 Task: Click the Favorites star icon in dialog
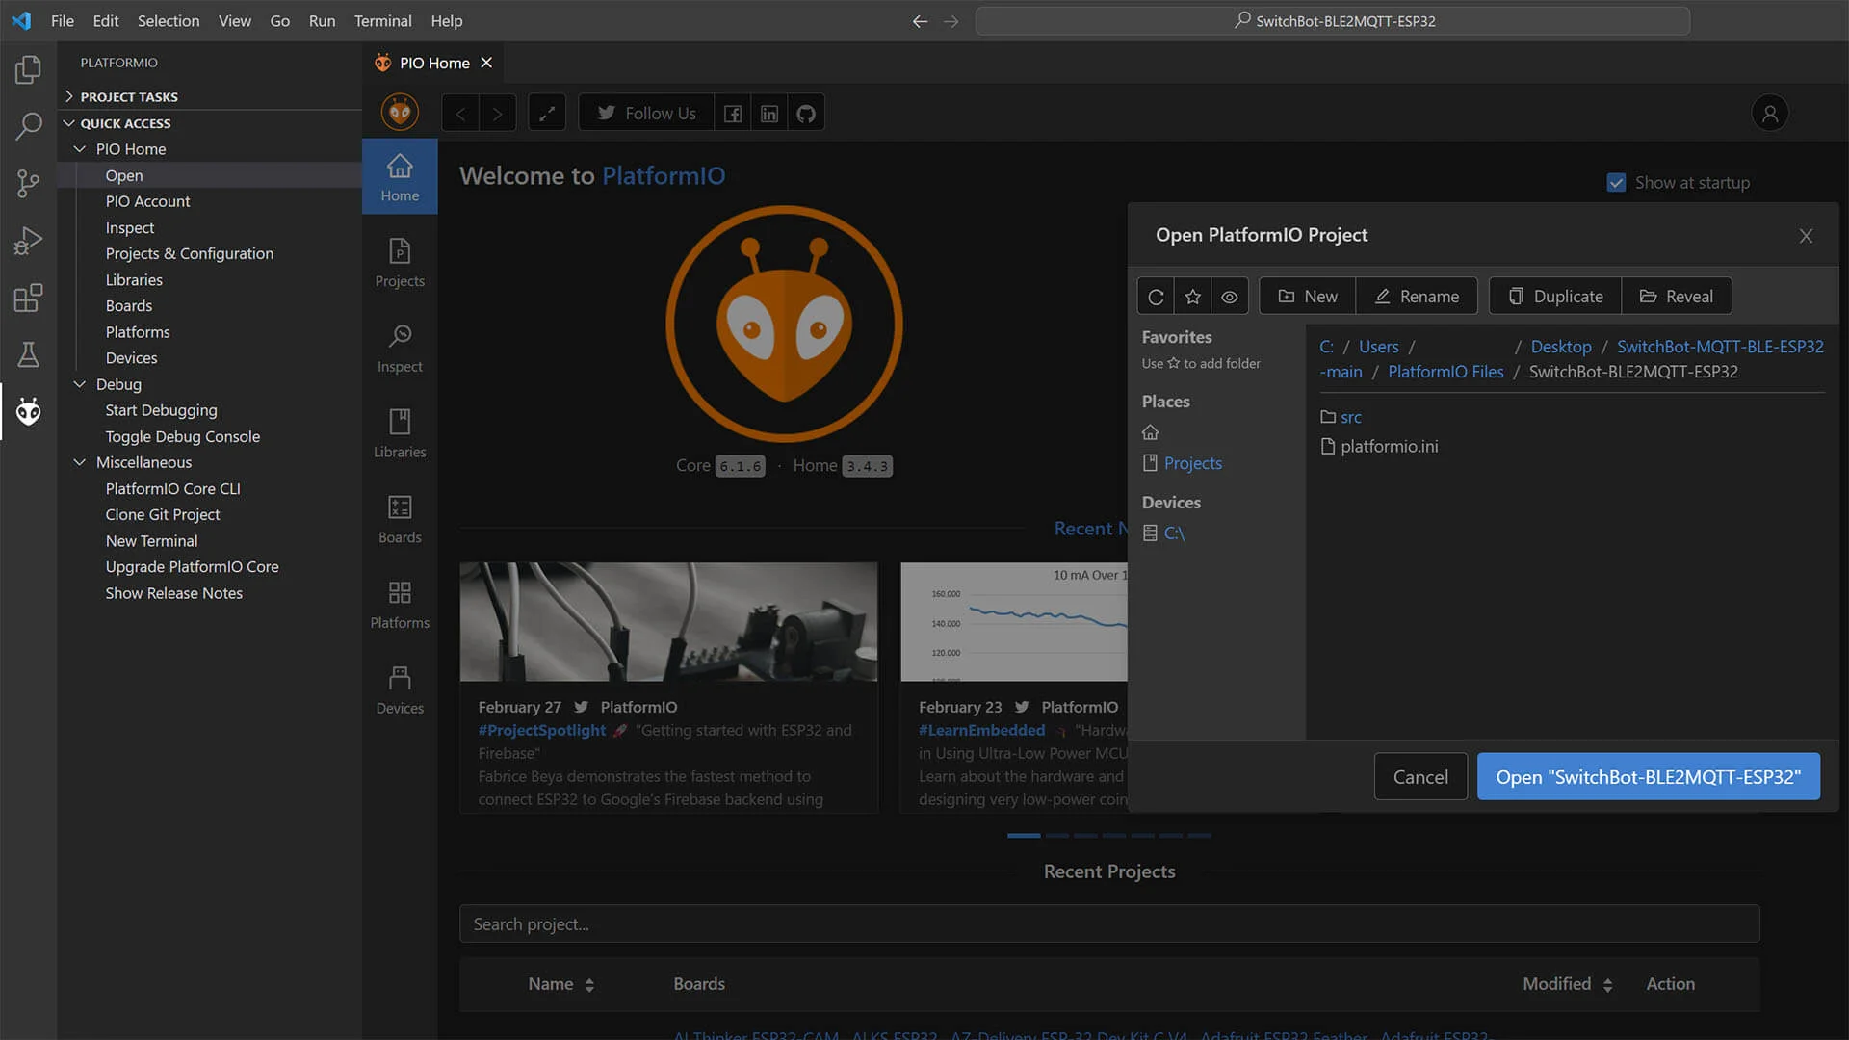[1192, 295]
